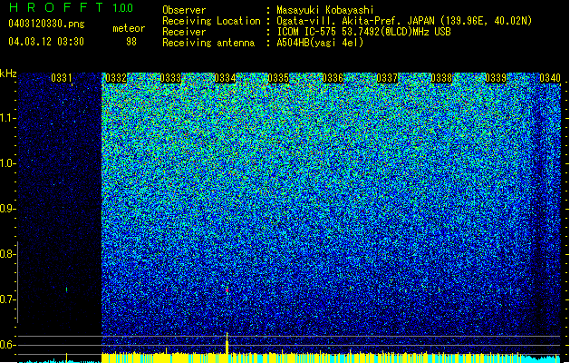Click the meteor count value 98
This screenshot has height=363, width=570.
pyautogui.click(x=131, y=42)
